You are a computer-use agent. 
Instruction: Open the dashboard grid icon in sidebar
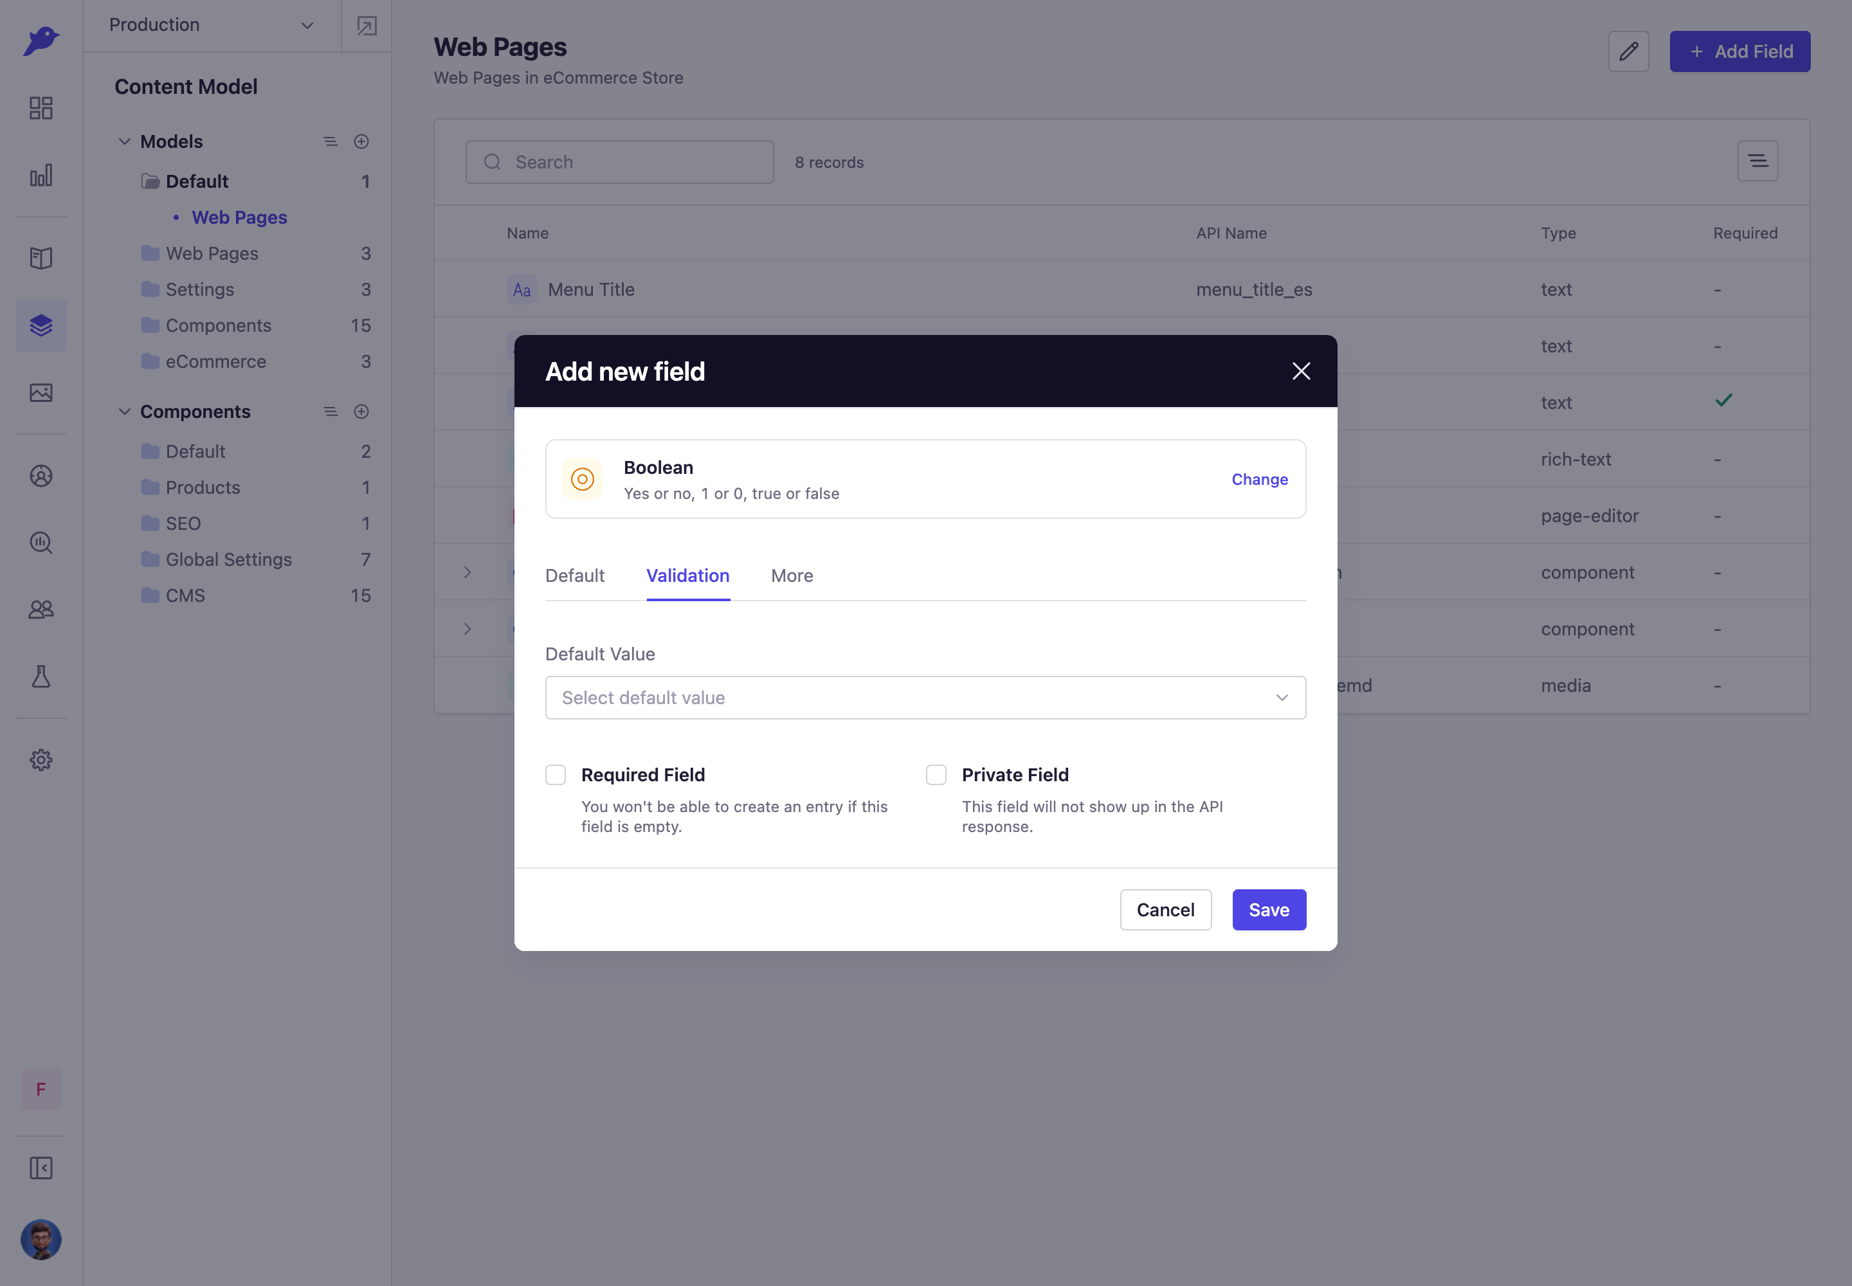[41, 108]
